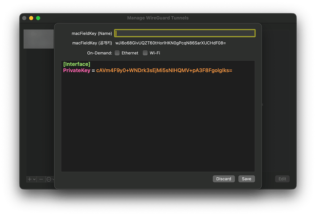Enable On-Demand for Wi-Fi

pos(145,53)
